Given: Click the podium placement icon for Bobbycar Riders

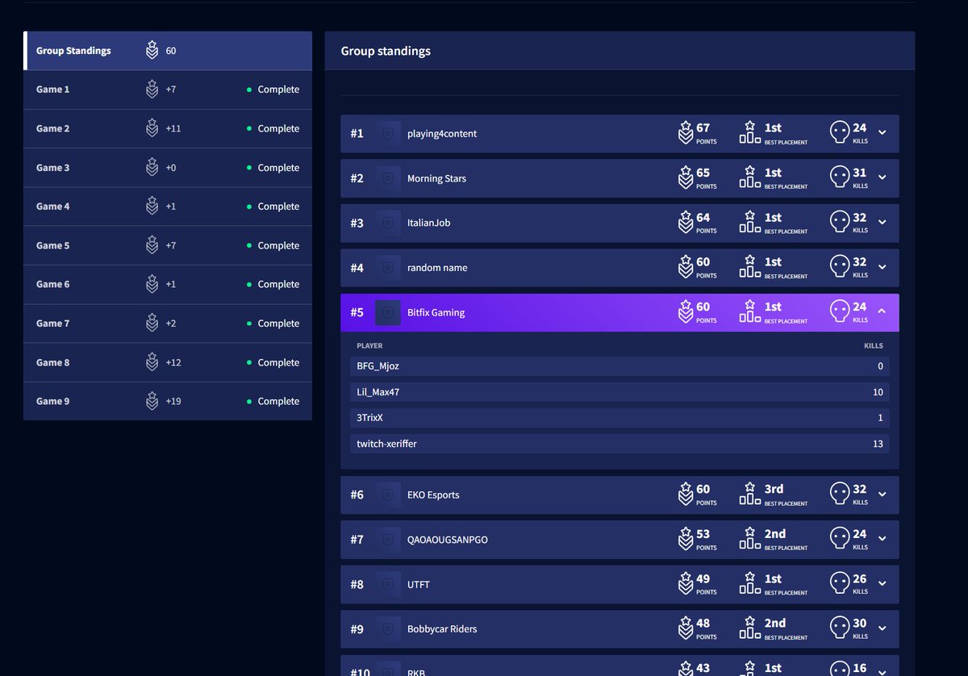Looking at the screenshot, I should pyautogui.click(x=750, y=628).
